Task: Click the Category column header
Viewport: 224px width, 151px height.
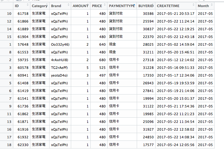Action: [40, 6]
